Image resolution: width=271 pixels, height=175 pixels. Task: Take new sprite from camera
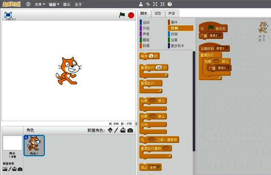coord(130,130)
